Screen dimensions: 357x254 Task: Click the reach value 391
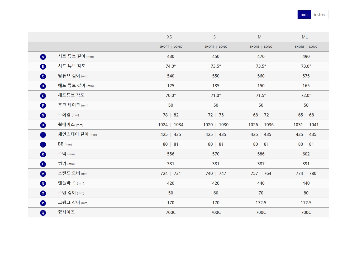pyautogui.click(x=306, y=164)
